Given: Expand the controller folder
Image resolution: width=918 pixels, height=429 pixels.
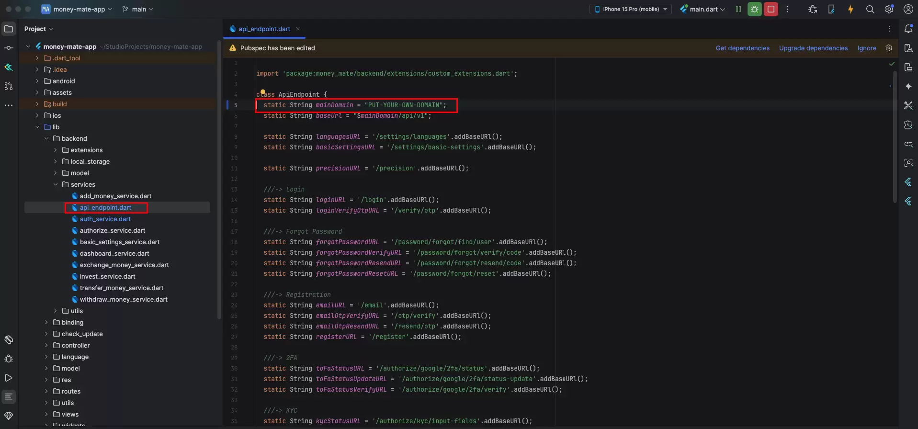Looking at the screenshot, I should pyautogui.click(x=46, y=345).
